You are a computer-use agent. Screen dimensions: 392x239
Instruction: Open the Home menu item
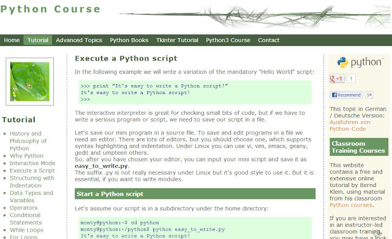pos(12,40)
